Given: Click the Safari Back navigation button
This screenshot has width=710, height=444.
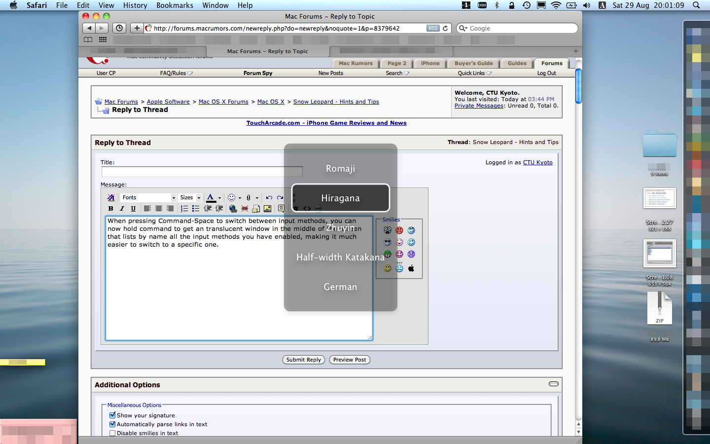Looking at the screenshot, I should (88, 28).
